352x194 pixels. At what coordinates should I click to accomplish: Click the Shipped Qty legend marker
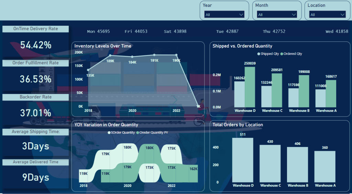click(259, 54)
